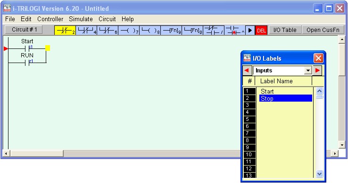Image resolution: width=348 pixels, height=183 pixels.
Task: Click row number 6 in I/O Labels
Action: click(x=249, y=126)
